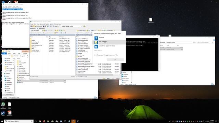The height and width of the screenshot is (123, 219).
Task: Select Documents in right Explorer sidebar
Action: (x=125, y=79)
